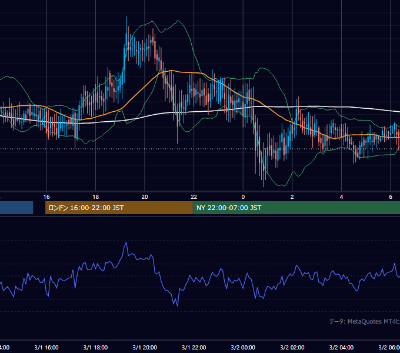The width and height of the screenshot is (400, 353).
Task: Click the '20' hour label on the chart axis
Action: [x=145, y=197]
